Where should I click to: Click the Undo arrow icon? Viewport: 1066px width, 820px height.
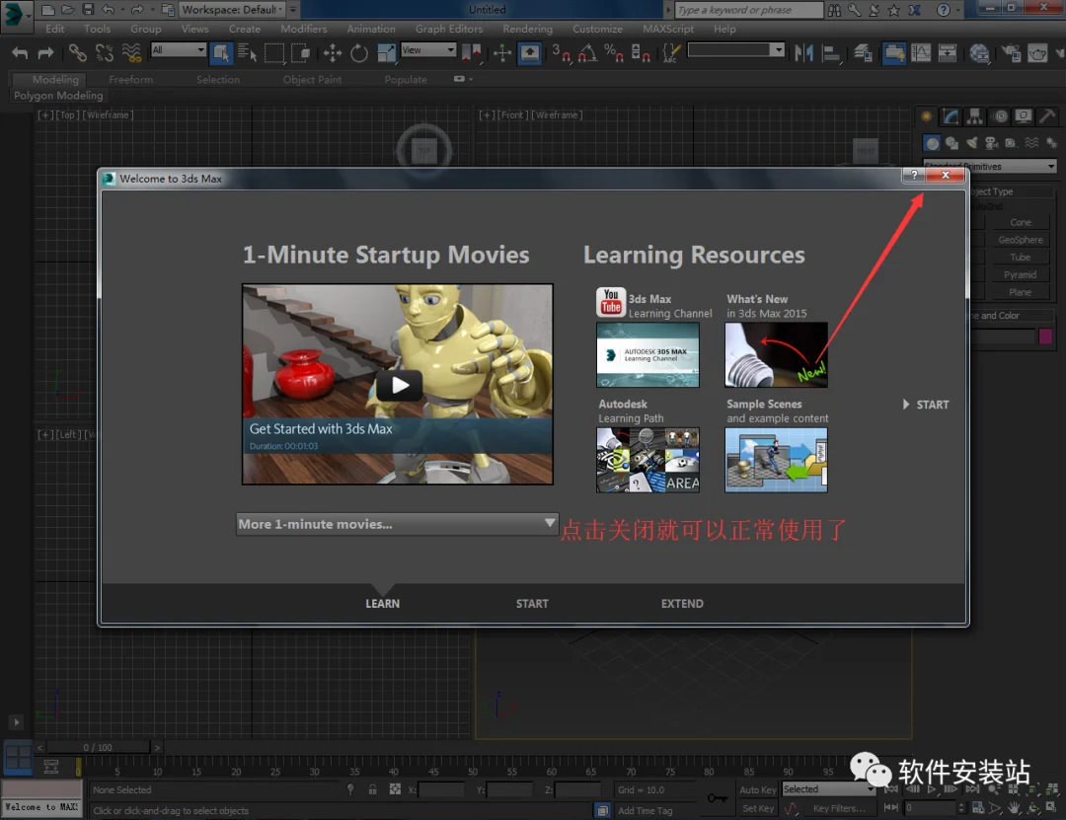[x=20, y=53]
